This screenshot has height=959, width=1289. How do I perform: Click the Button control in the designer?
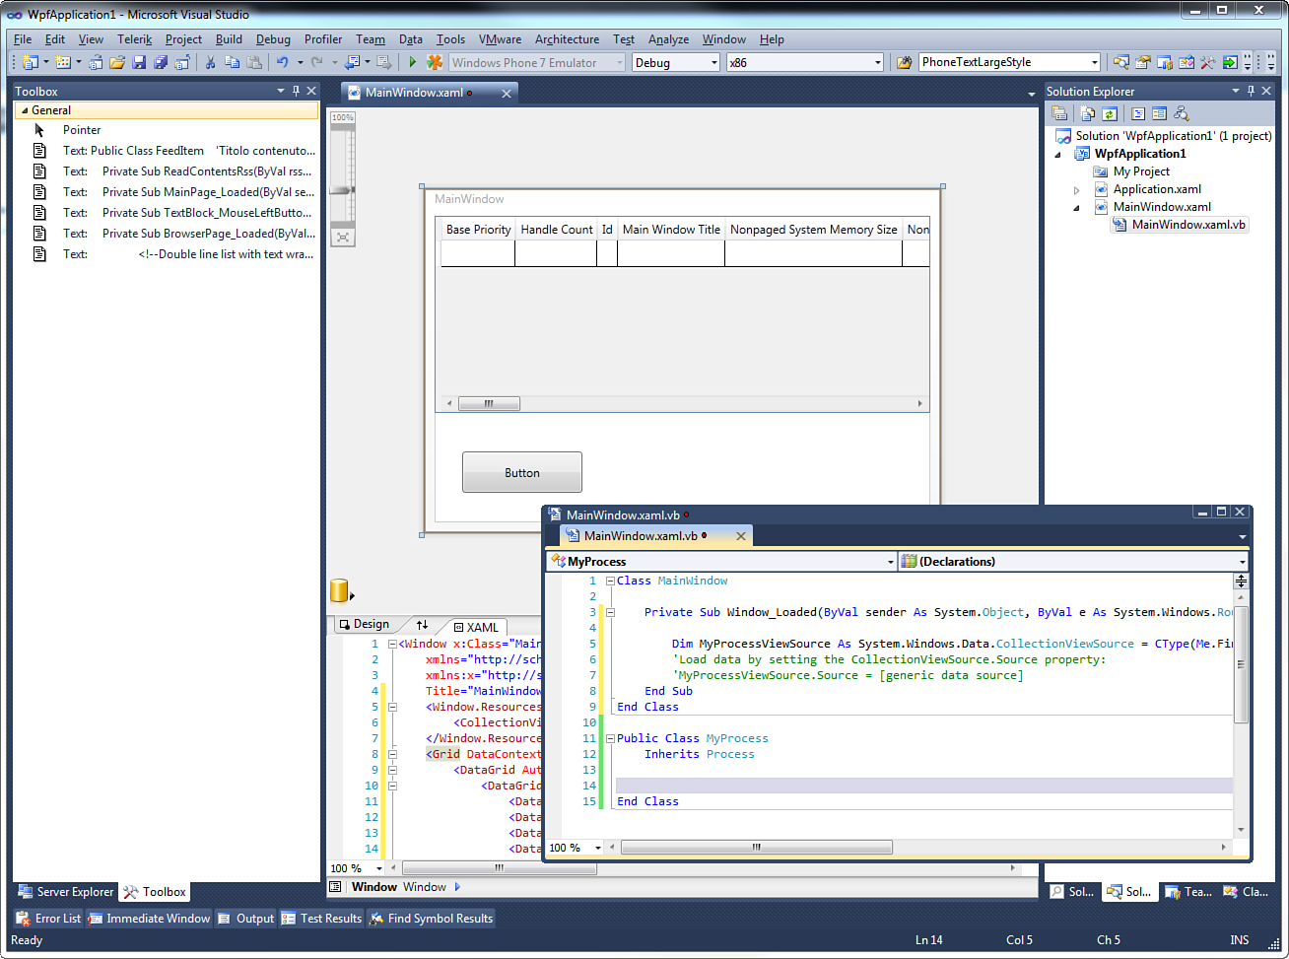522,472
